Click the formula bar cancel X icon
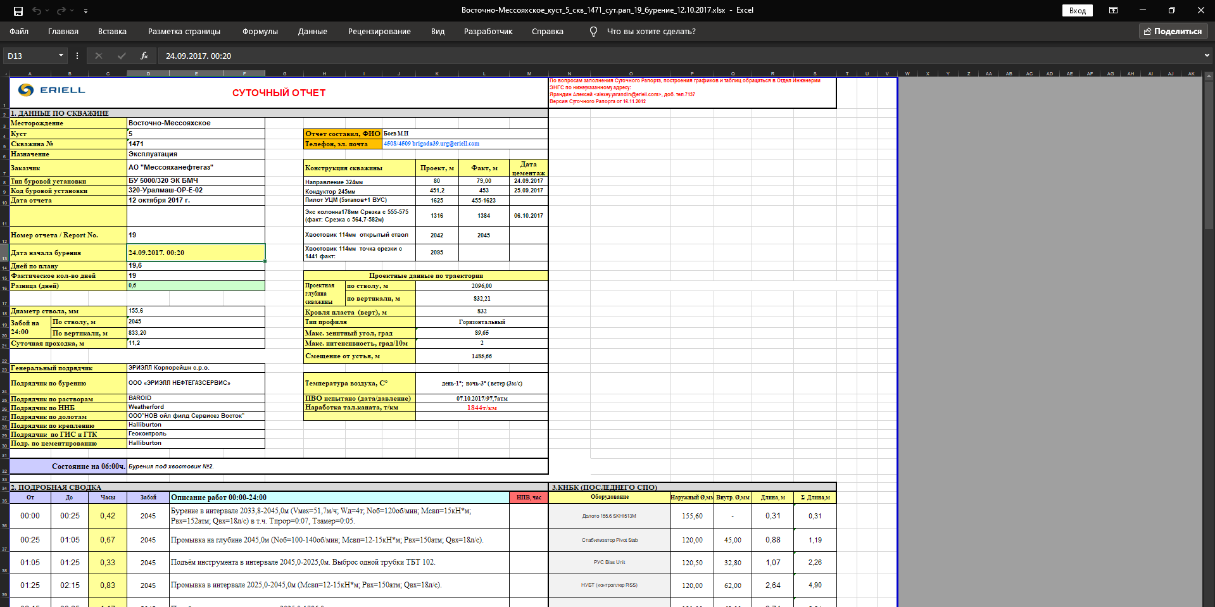Screen dimensions: 1215x607 (x=99, y=56)
